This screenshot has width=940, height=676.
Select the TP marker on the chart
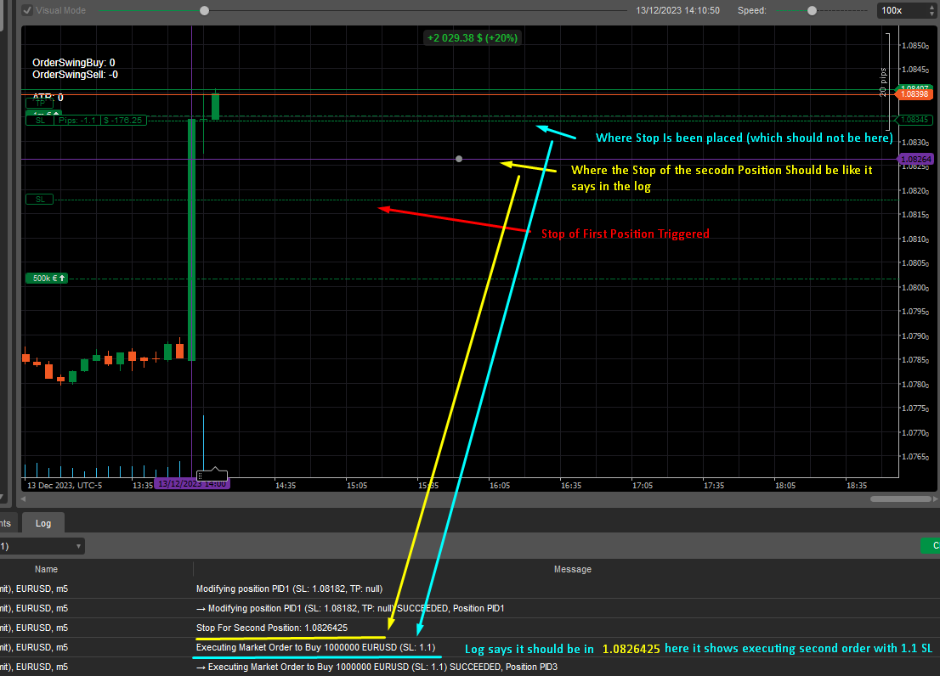pyautogui.click(x=40, y=103)
